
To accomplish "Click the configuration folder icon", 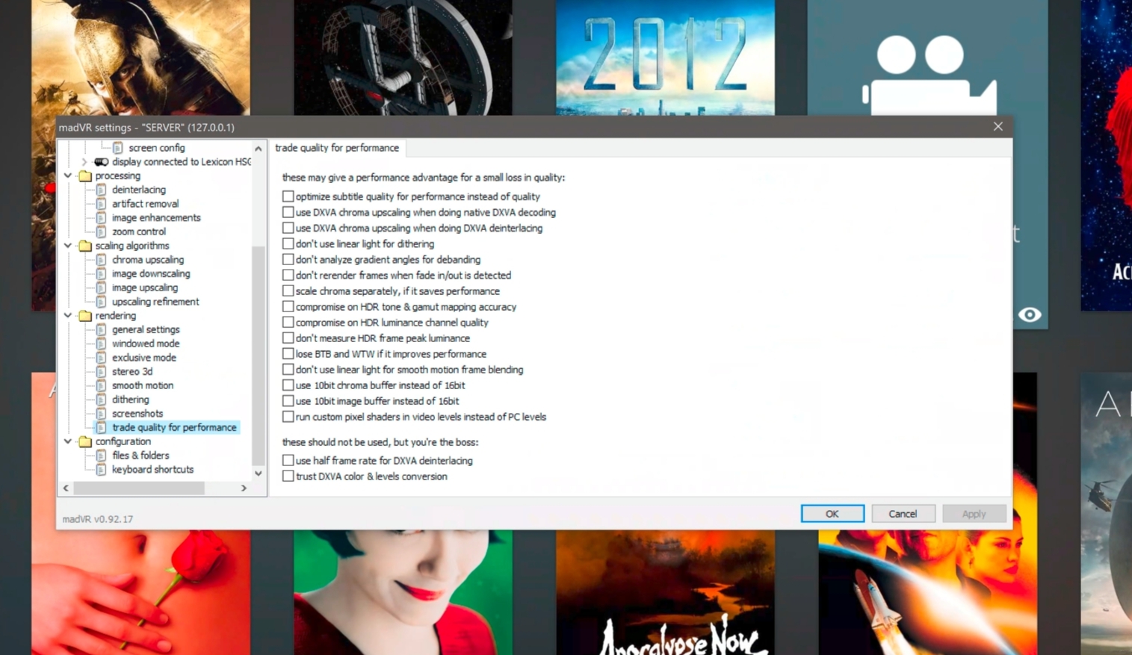I will point(85,441).
